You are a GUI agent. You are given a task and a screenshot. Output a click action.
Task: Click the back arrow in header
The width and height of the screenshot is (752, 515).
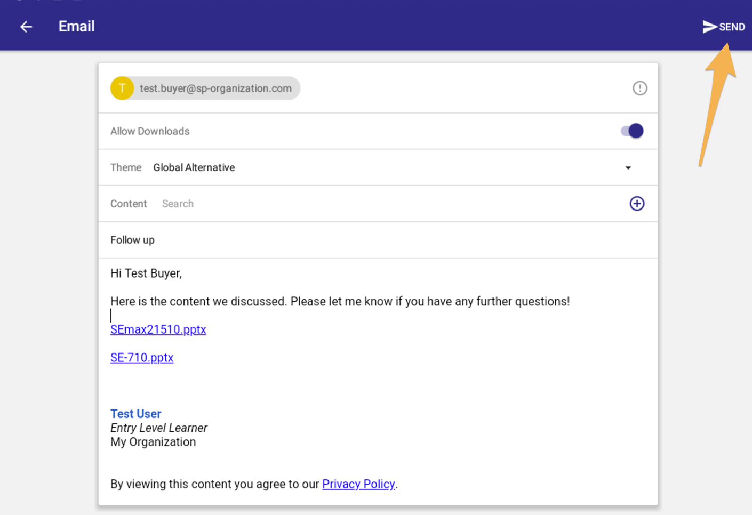point(26,27)
